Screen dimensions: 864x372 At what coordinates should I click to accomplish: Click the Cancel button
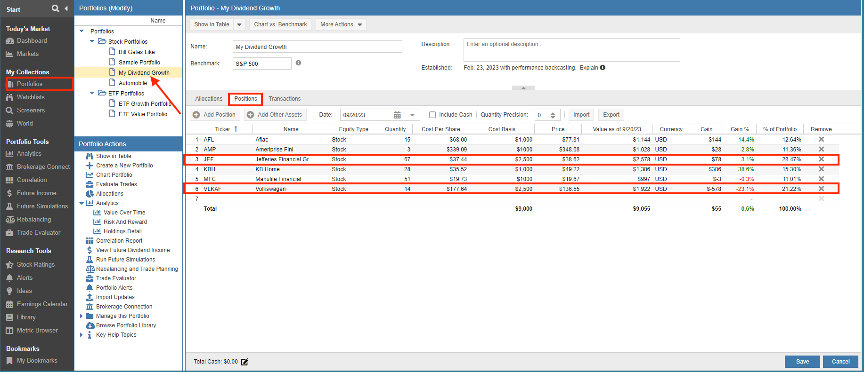tap(840, 362)
